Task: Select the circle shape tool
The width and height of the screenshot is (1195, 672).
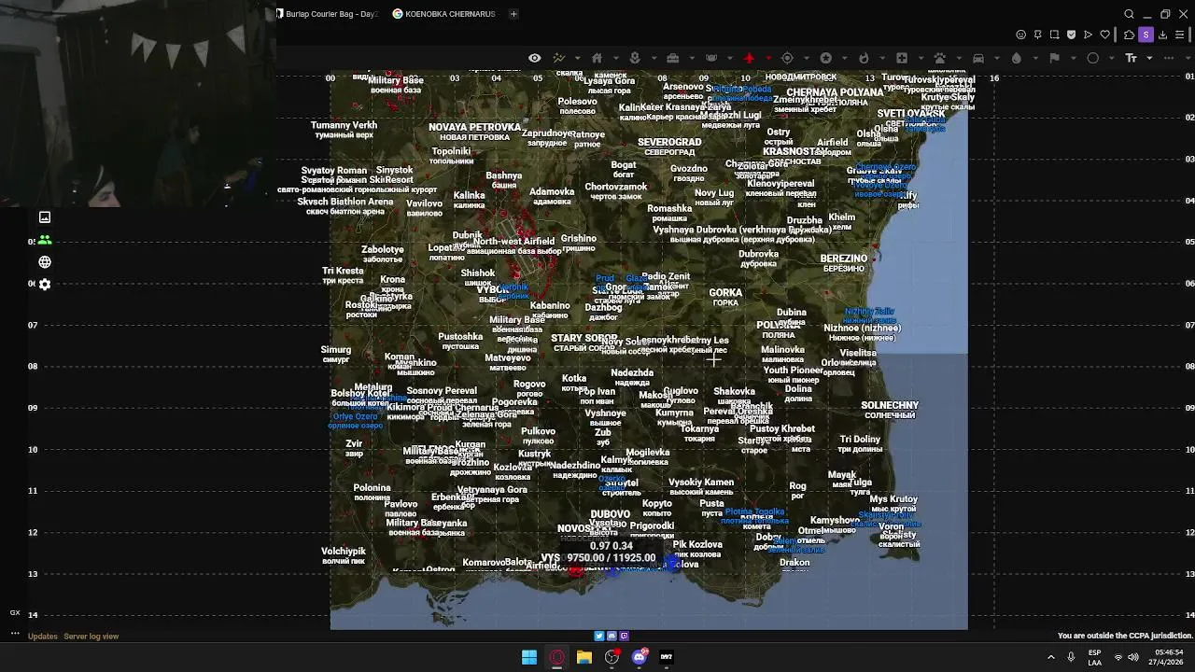Action: tap(1093, 58)
